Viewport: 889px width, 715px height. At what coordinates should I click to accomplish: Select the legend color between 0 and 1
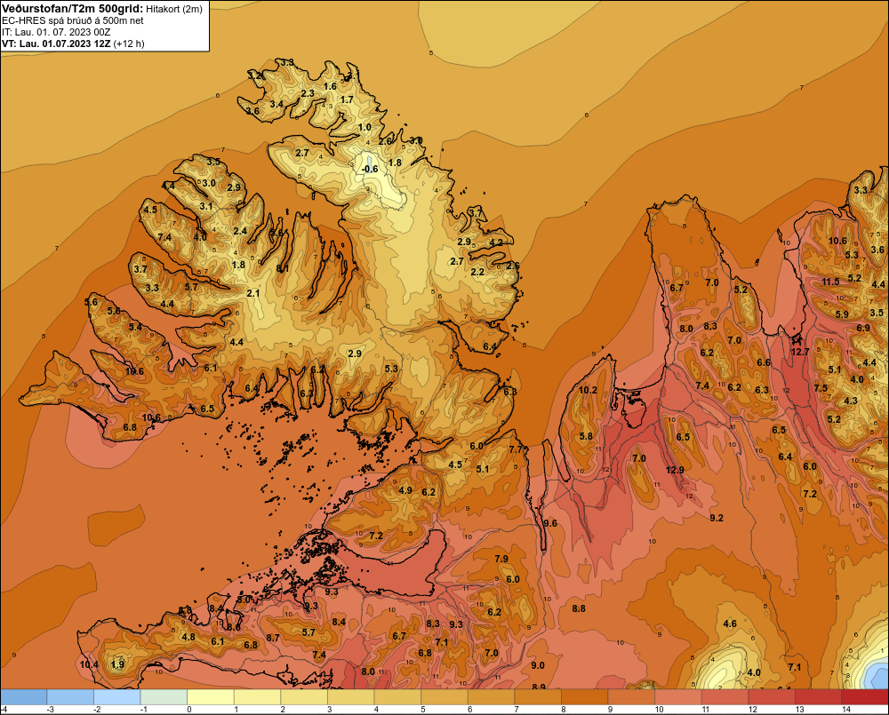[211, 697]
